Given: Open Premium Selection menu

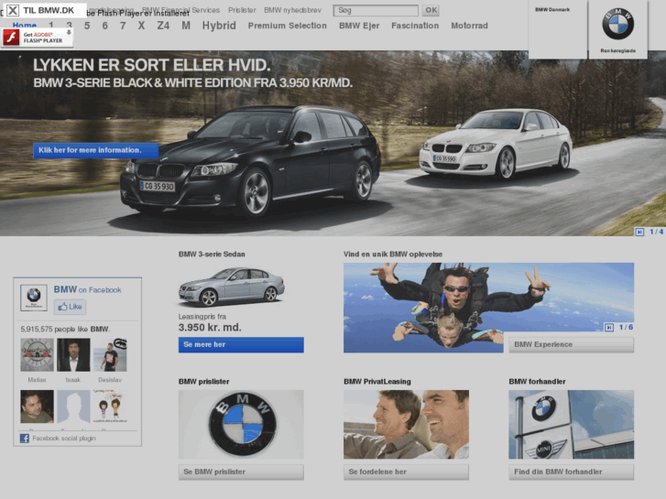Looking at the screenshot, I should point(287,26).
